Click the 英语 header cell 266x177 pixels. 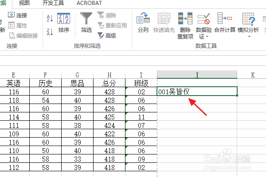pos(15,83)
